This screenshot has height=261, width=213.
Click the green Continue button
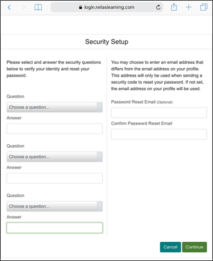click(194, 247)
